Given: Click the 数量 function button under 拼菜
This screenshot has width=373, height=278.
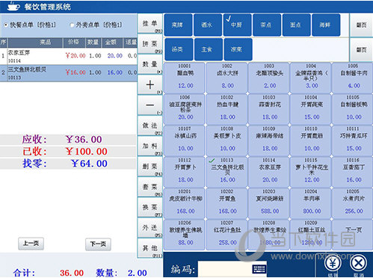Looking at the screenshot, I should (150, 64).
